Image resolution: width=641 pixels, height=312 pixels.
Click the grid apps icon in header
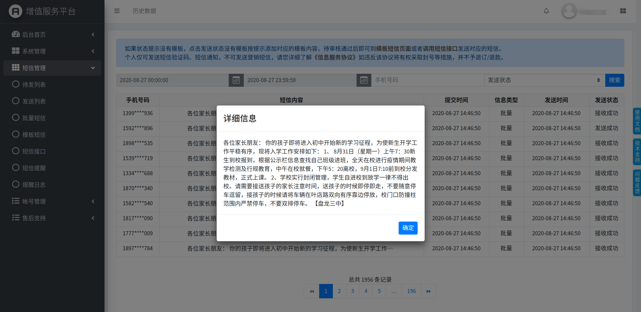(623, 11)
